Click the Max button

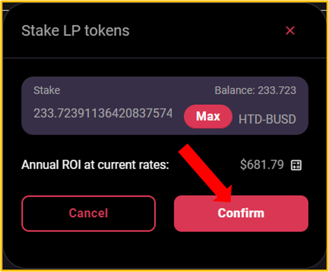coord(208,116)
